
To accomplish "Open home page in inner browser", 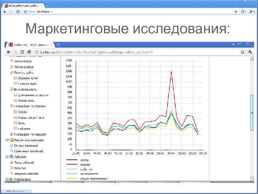I will click(29, 52).
